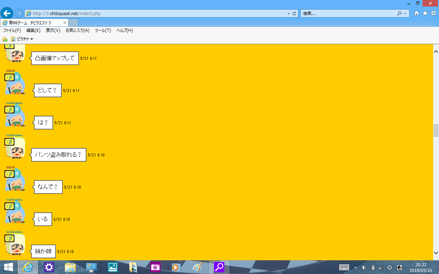Screen dimensions: 439x274
Task: Click the vertical scrollbar thumb
Action: (x=436, y=130)
